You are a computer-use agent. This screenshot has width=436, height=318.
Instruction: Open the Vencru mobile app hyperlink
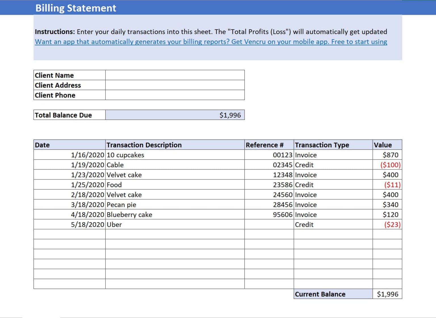pyautogui.click(x=211, y=42)
